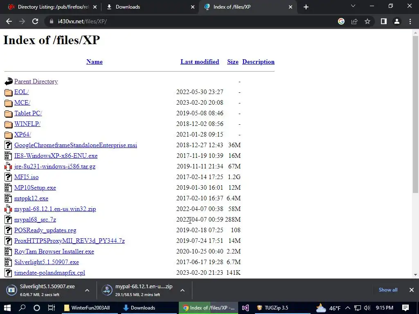Download IE8-WindowsXP-x86-ENU.exe
The image size is (419, 314).
56,156
